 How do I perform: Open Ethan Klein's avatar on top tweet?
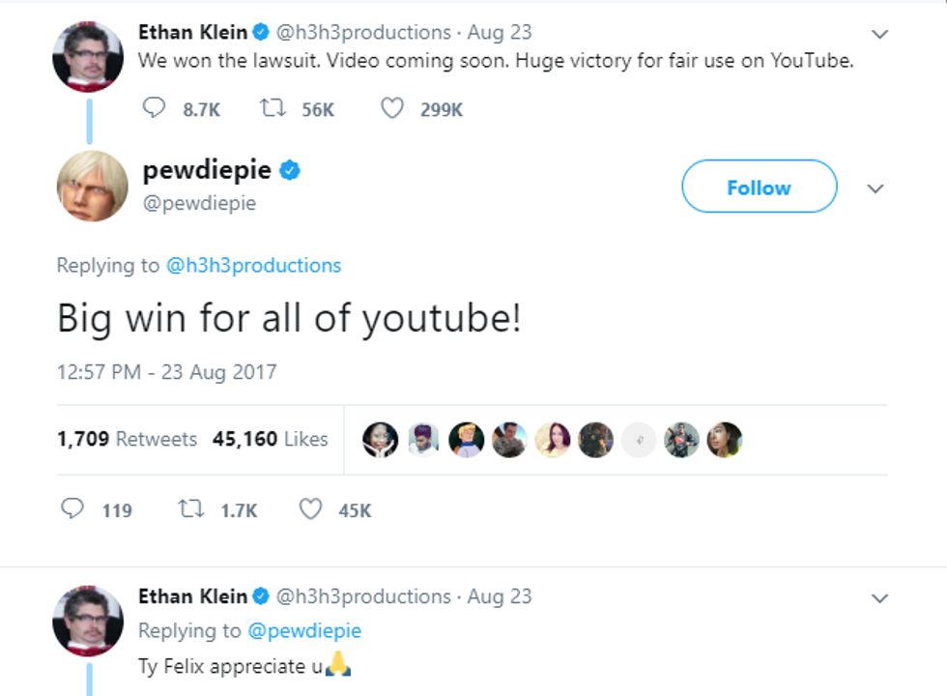pyautogui.click(x=88, y=56)
